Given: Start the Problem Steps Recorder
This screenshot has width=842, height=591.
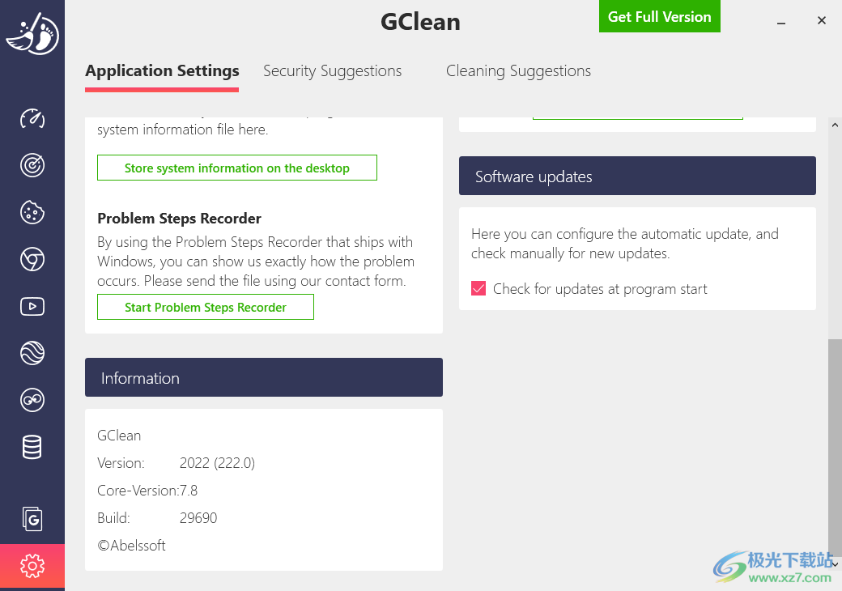Looking at the screenshot, I should point(205,307).
